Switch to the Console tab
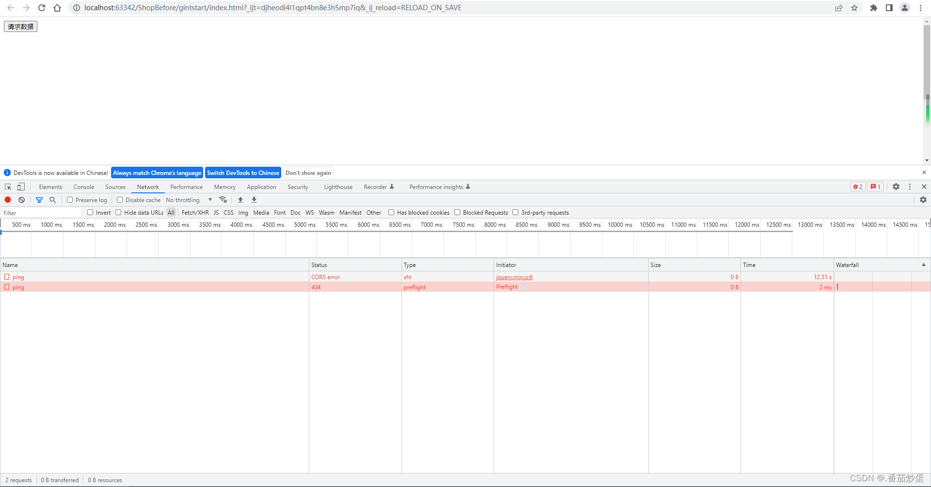The height and width of the screenshot is (487, 931). pyautogui.click(x=83, y=187)
